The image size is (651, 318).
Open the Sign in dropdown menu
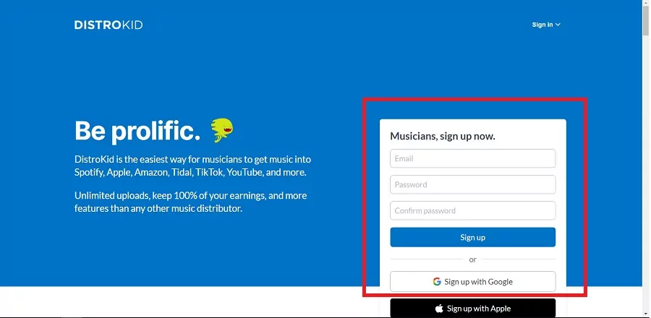pyautogui.click(x=546, y=25)
